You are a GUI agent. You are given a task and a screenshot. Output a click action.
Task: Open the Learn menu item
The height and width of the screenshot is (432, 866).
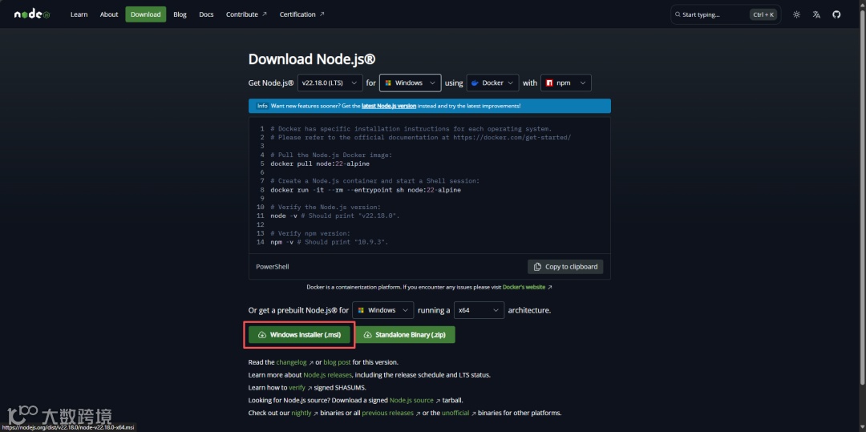click(x=79, y=14)
